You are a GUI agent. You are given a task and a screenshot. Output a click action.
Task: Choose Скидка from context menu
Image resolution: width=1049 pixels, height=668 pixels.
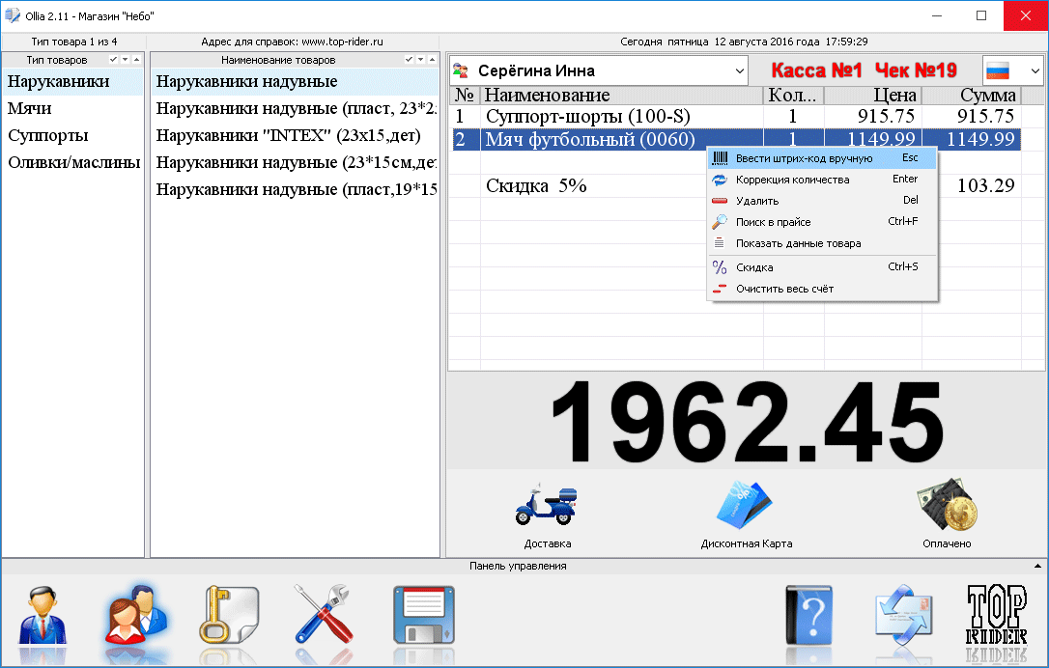click(x=823, y=267)
